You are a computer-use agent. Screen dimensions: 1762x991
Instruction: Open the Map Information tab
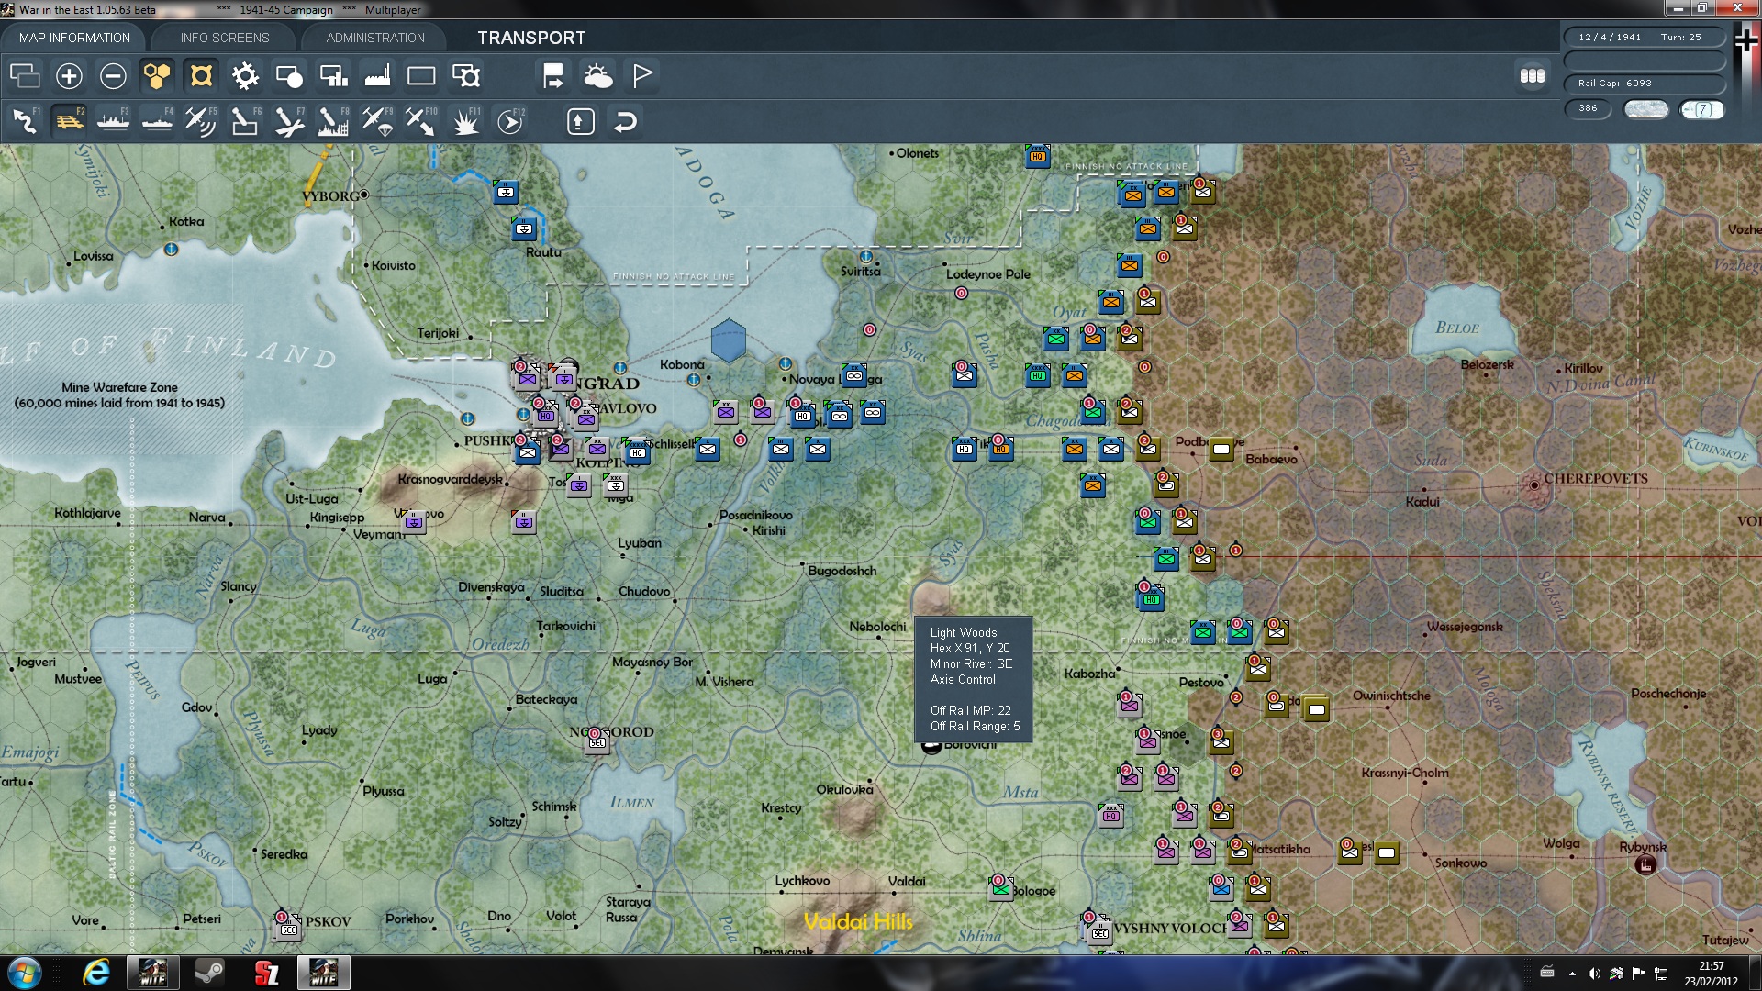(x=74, y=38)
